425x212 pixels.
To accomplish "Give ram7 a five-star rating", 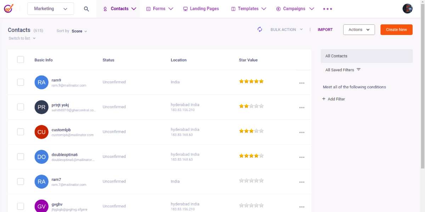I will [x=261, y=180].
